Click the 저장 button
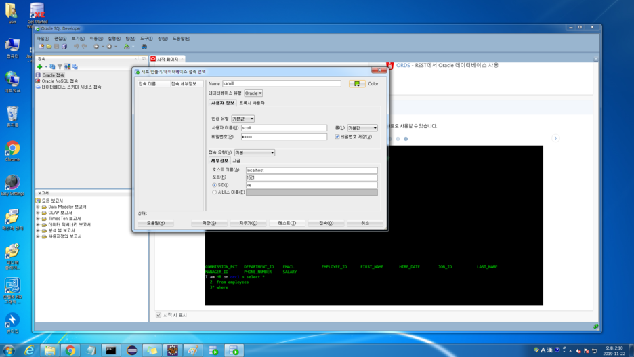This screenshot has height=357, width=634. 209,223
